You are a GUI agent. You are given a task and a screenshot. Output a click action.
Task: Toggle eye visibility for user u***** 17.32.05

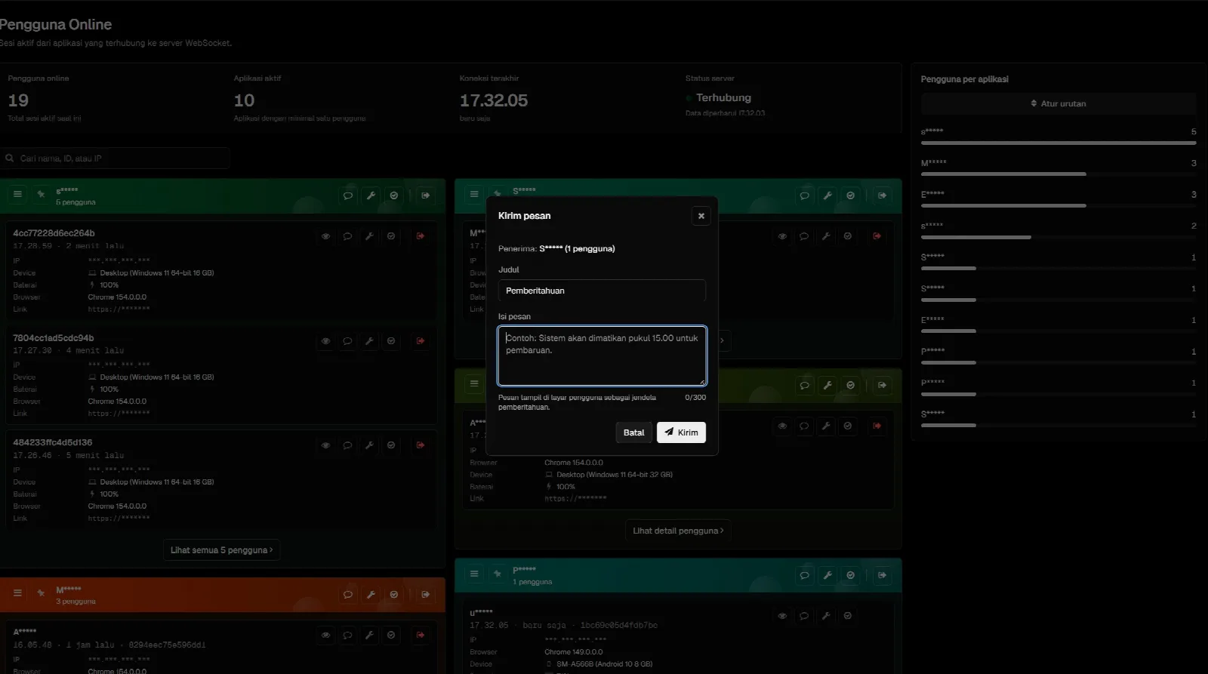coord(782,616)
